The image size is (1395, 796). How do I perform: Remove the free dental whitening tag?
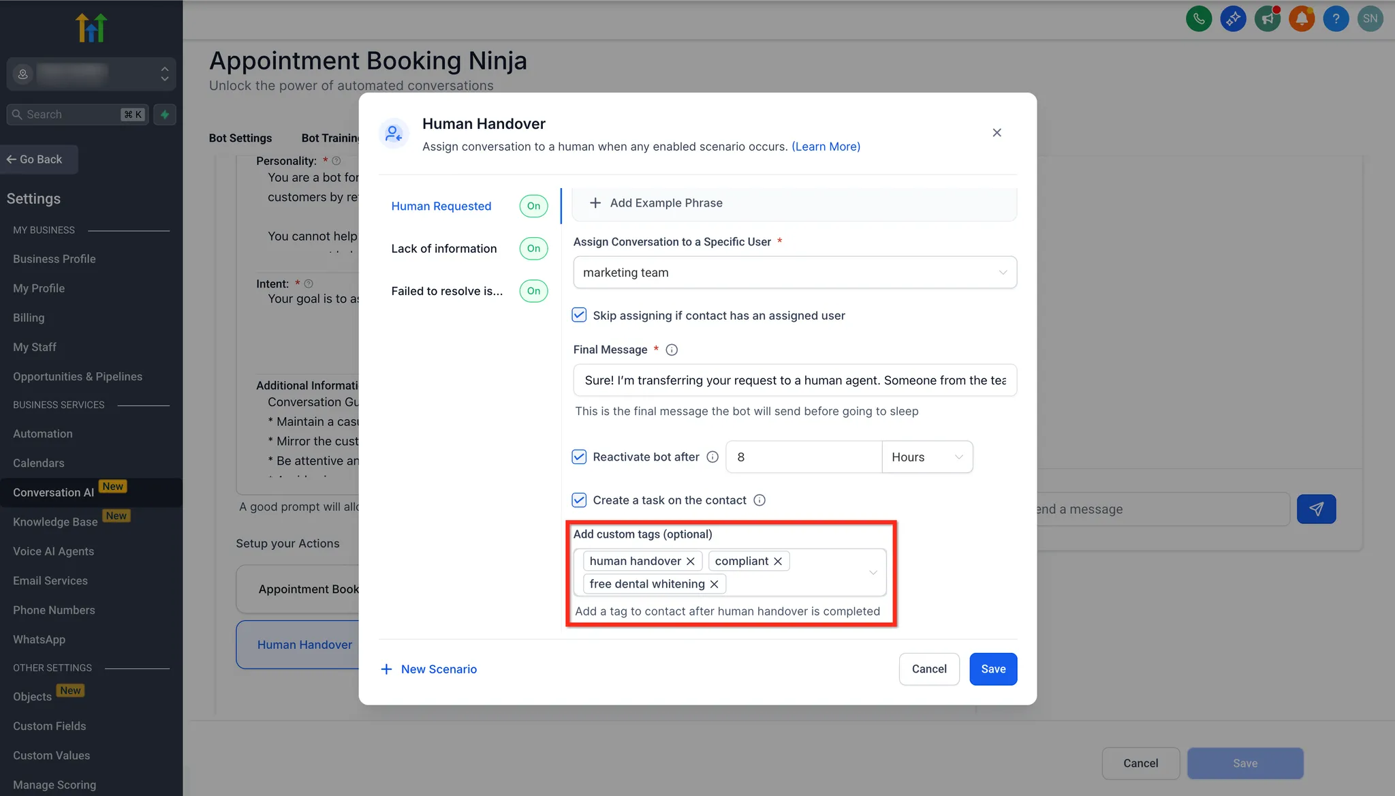pos(714,584)
